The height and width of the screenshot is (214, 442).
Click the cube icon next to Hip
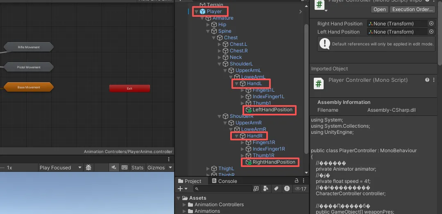pos(214,25)
